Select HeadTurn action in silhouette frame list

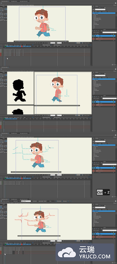click(95, 89)
